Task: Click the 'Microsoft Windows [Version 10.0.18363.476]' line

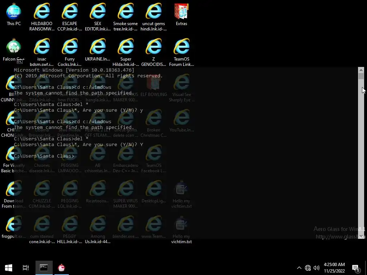Action: 74,70
